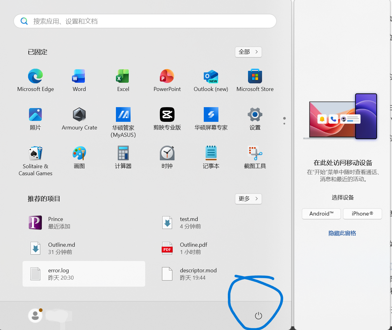This screenshot has width=392, height=330.
Task: Launch Solitaire & Casual Games
Action: 35,161
